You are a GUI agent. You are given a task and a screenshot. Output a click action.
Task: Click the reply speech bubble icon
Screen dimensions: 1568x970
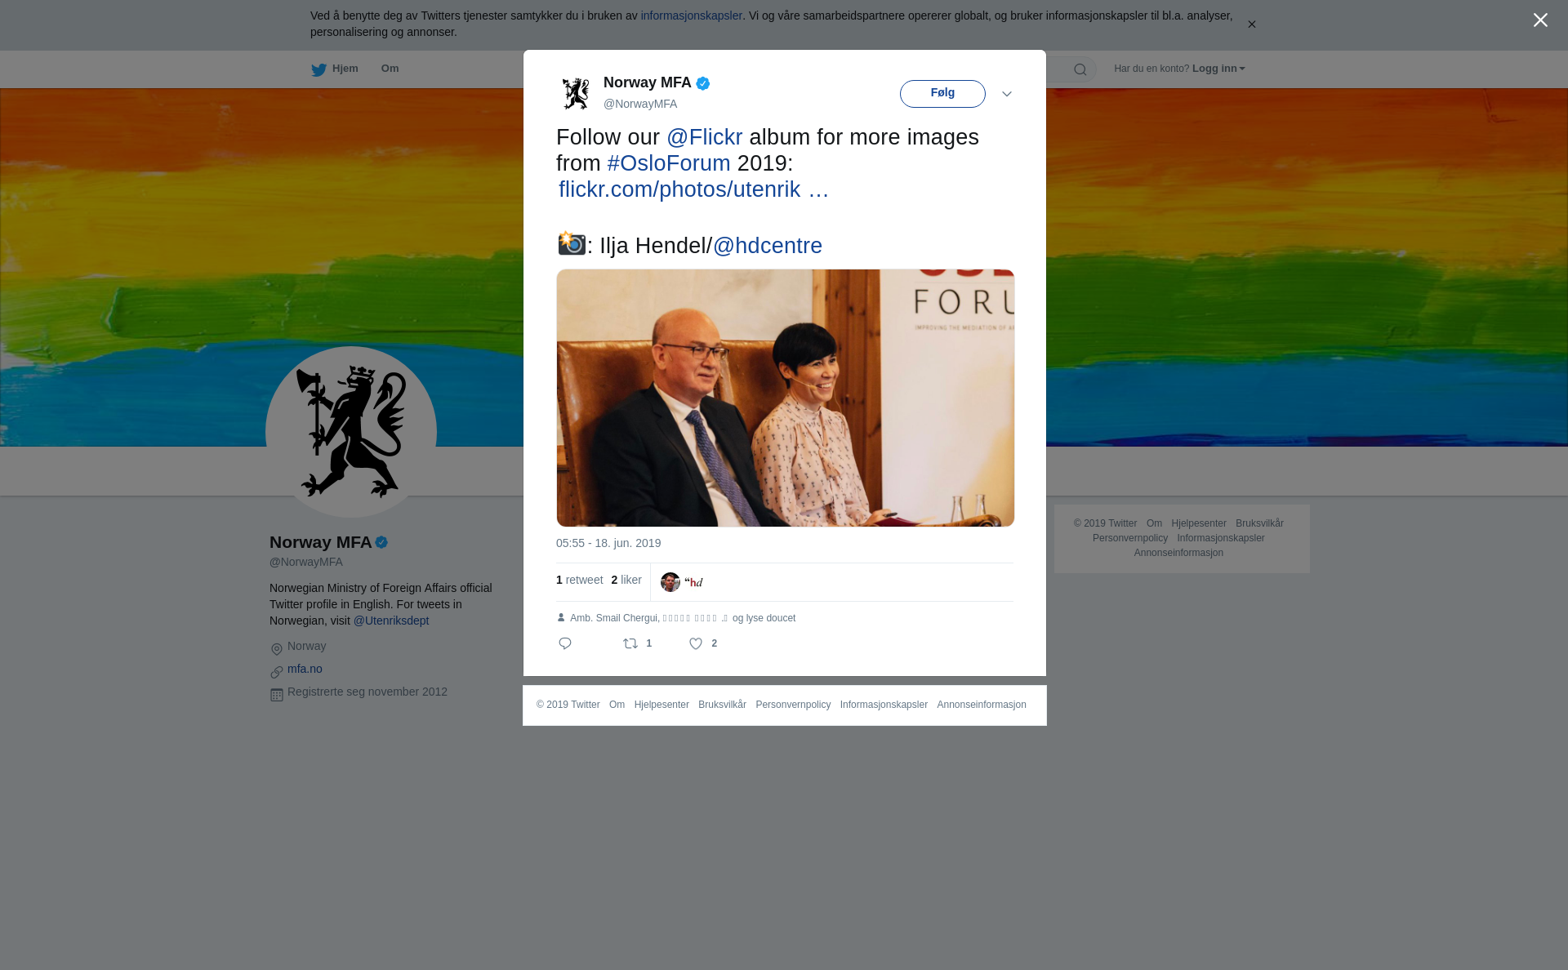[x=565, y=643]
